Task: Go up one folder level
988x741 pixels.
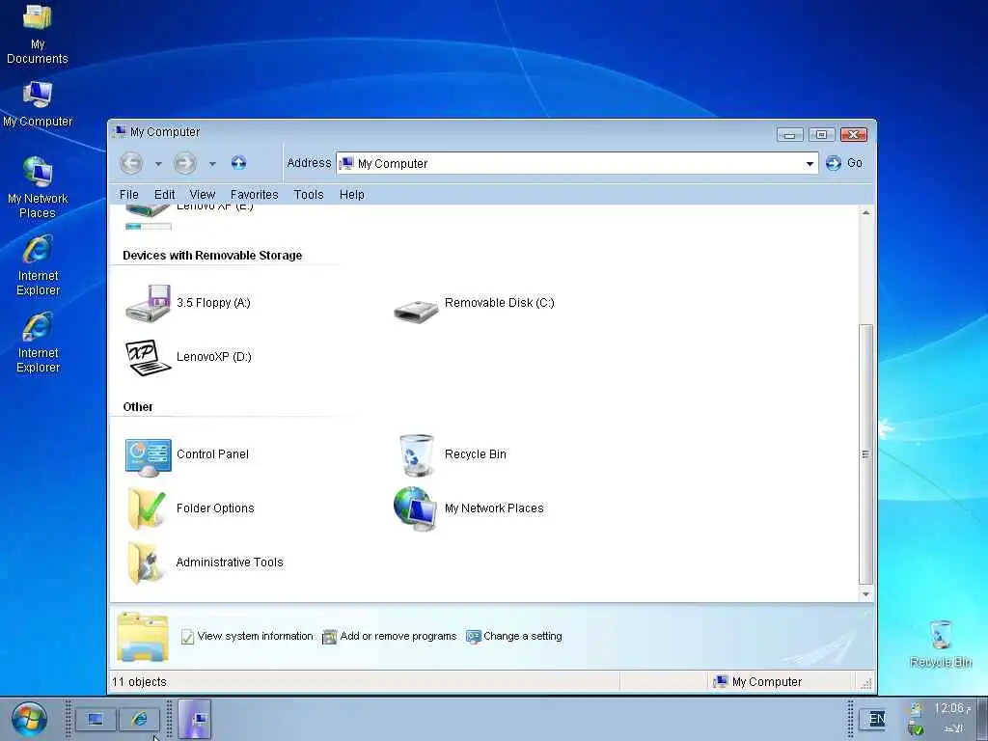Action: (239, 163)
